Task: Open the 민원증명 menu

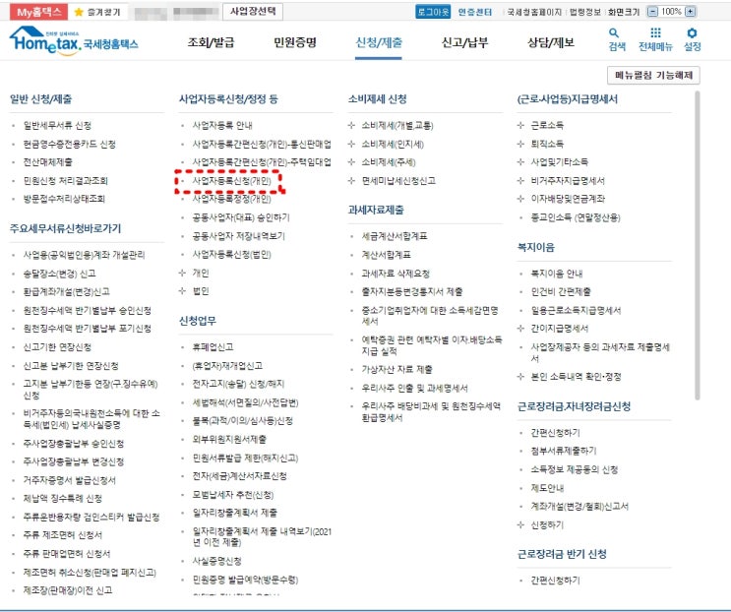Action: 295,43
